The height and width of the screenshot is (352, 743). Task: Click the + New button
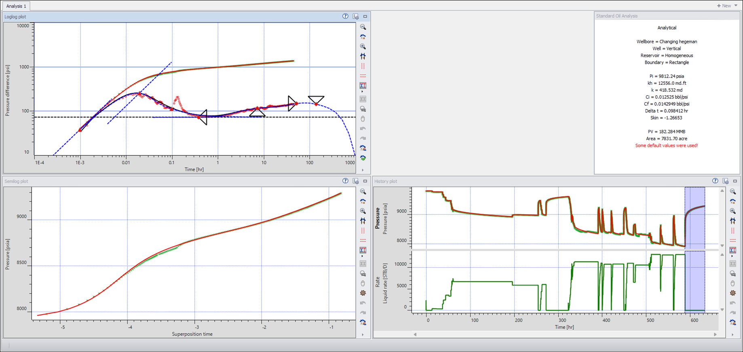point(724,6)
